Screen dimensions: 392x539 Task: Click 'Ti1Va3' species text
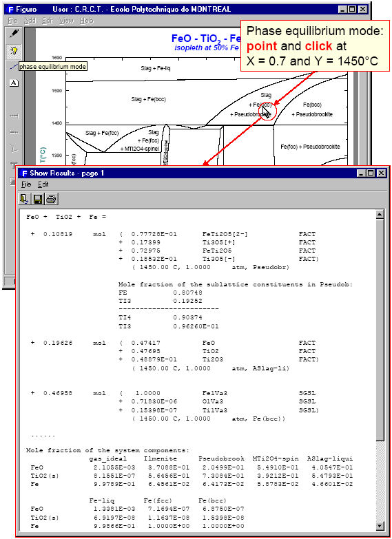pos(215,410)
